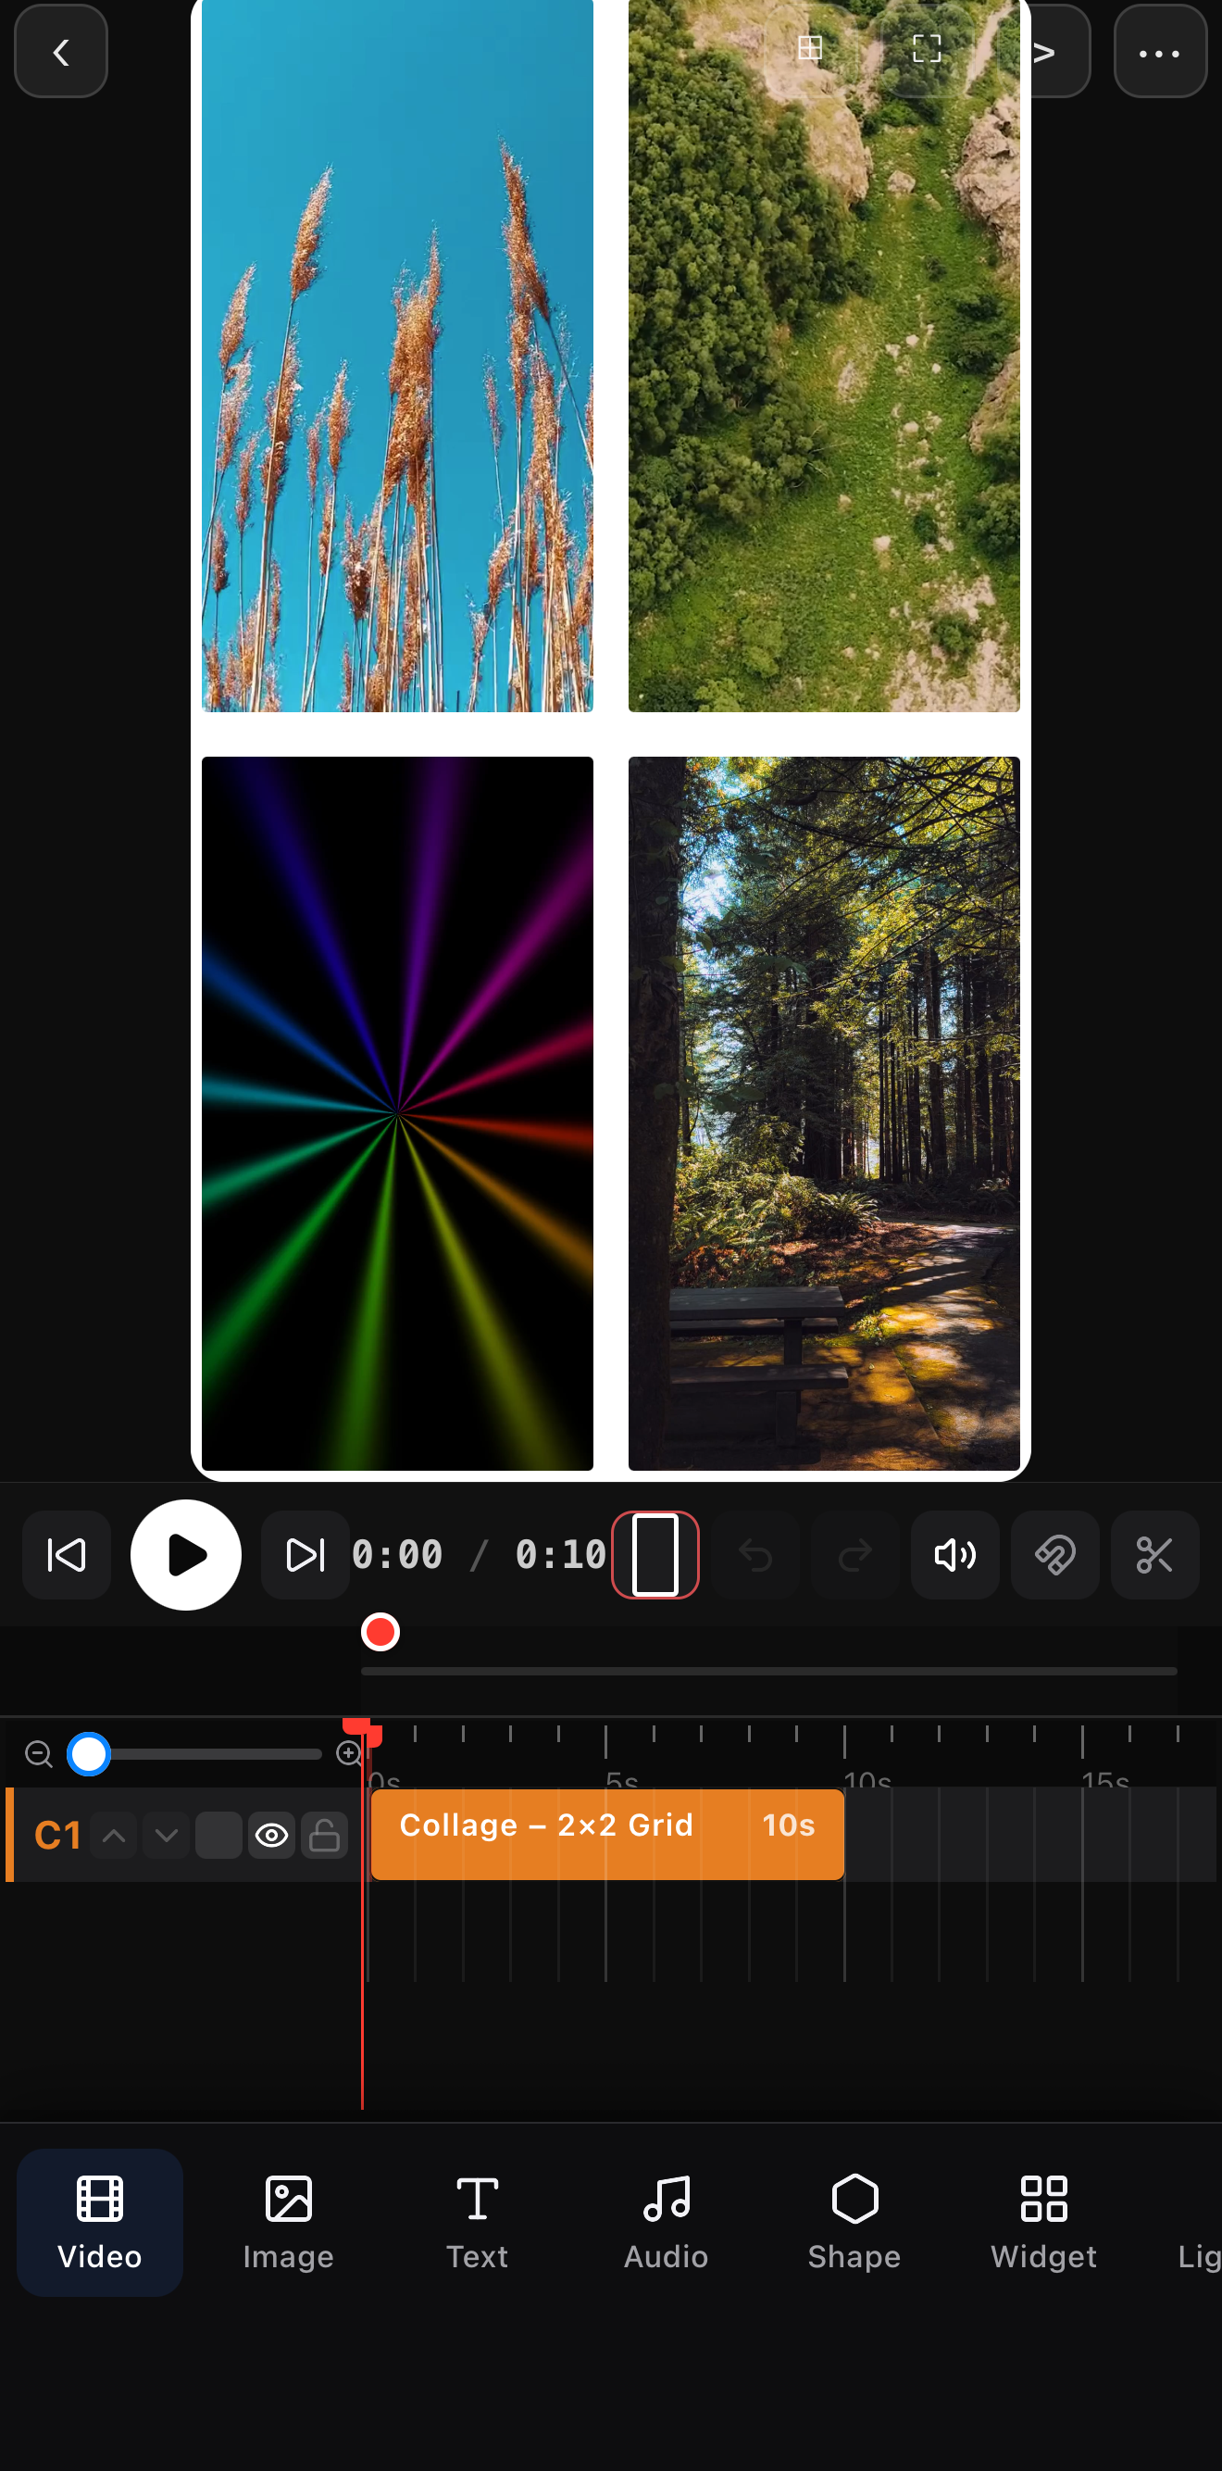The width and height of the screenshot is (1222, 2471).
Task: Open the three-dot more options menu
Action: tap(1160, 52)
